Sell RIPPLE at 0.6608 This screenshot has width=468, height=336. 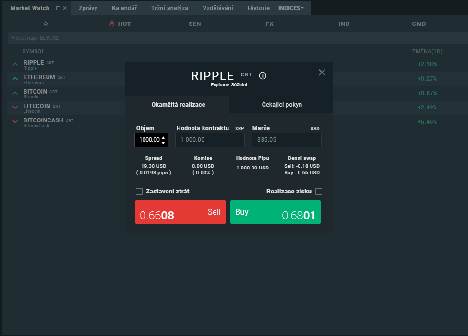(x=180, y=212)
